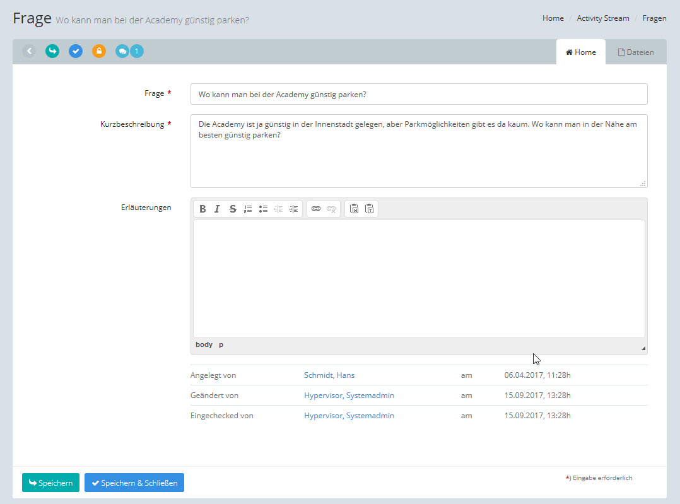
Task: Switch to the Dateien tab
Action: [x=635, y=52]
